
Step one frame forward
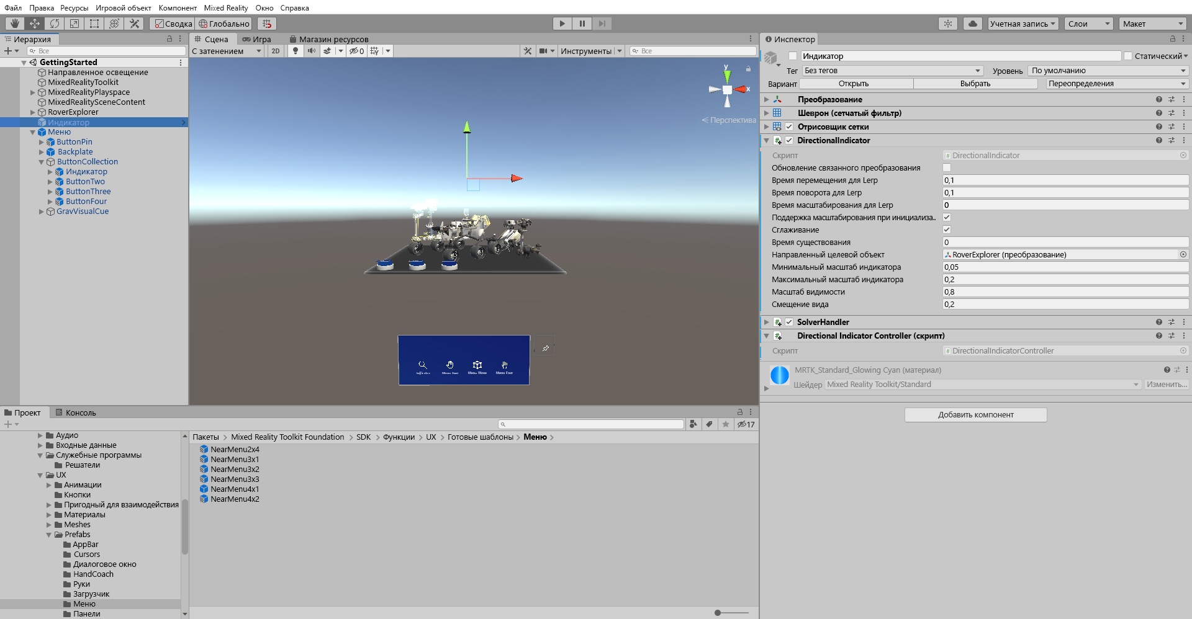[x=602, y=24]
